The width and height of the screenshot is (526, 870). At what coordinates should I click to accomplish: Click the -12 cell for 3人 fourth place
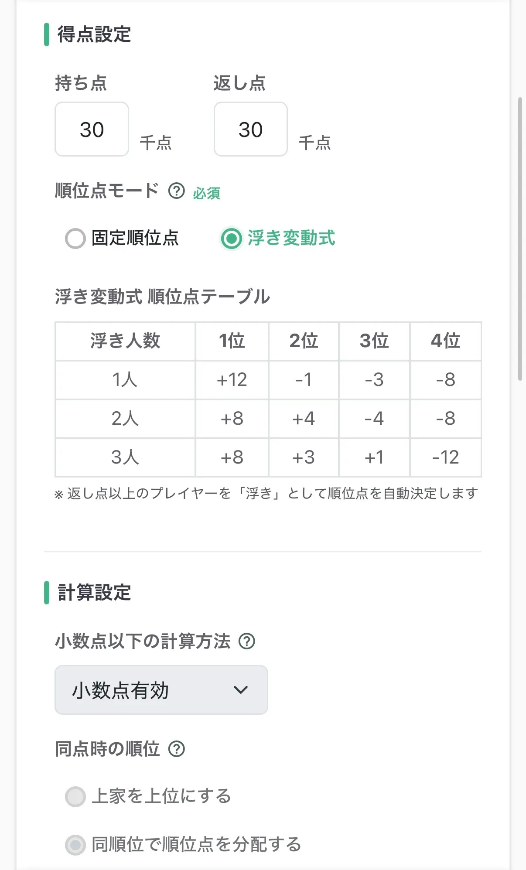(x=445, y=457)
